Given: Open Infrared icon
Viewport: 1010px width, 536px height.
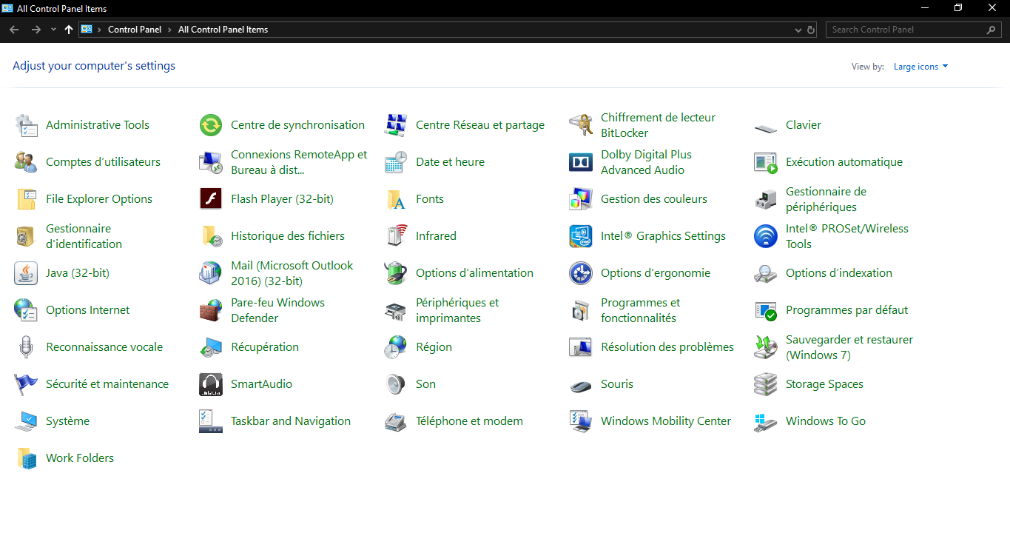Looking at the screenshot, I should pyautogui.click(x=396, y=236).
